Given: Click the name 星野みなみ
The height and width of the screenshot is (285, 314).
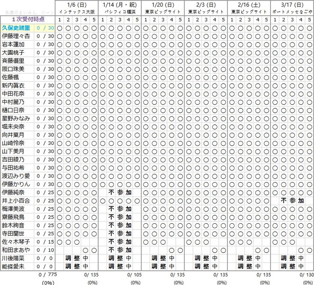Looking at the screenshot, I should pyautogui.click(x=16, y=119).
